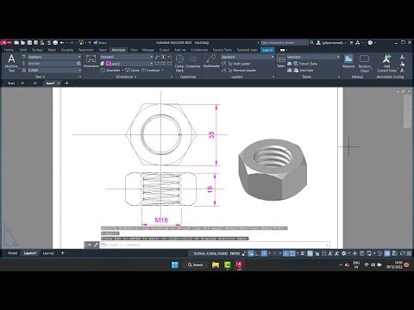Click Add Current Scale icon
The height and width of the screenshot is (310, 414).
(386, 64)
